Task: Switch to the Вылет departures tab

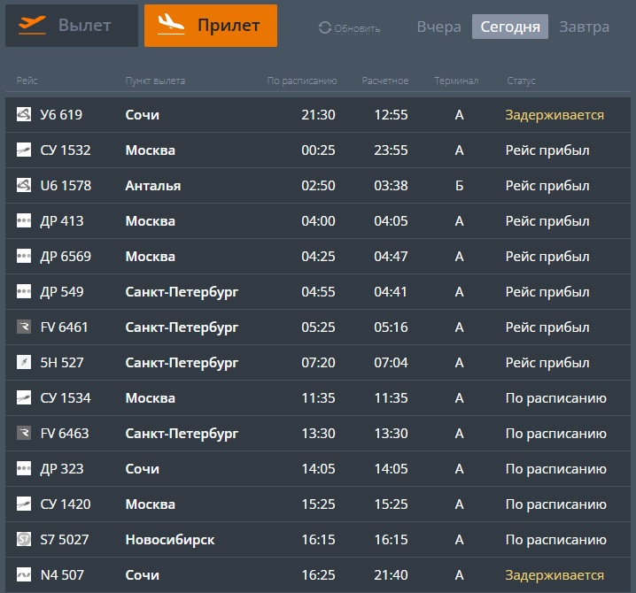Action: [x=72, y=26]
